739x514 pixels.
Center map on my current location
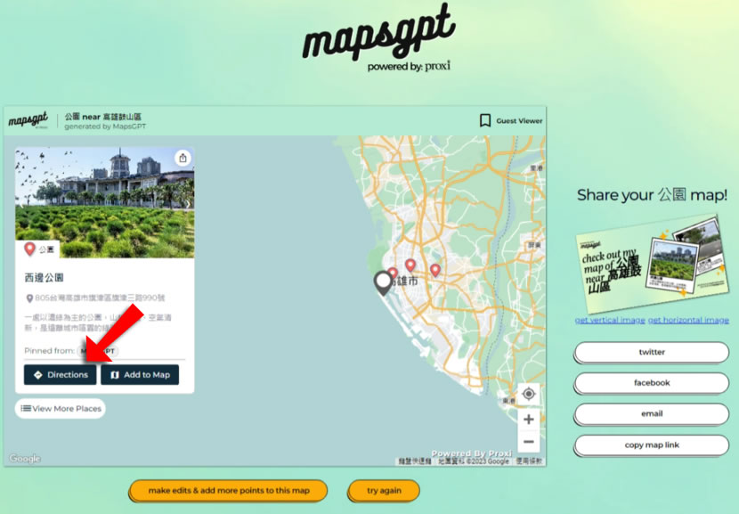tap(529, 393)
